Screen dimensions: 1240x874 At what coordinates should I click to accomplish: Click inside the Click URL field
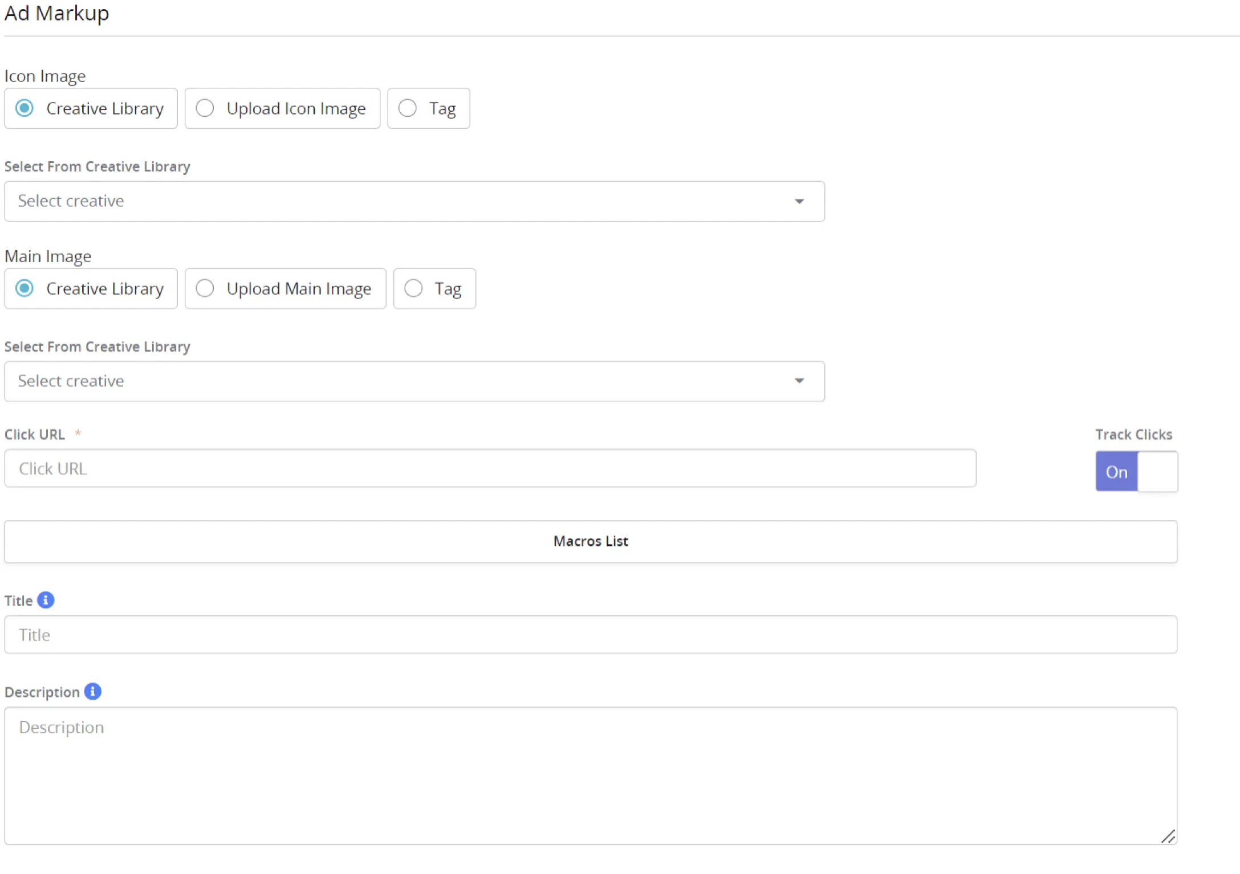(399, 468)
